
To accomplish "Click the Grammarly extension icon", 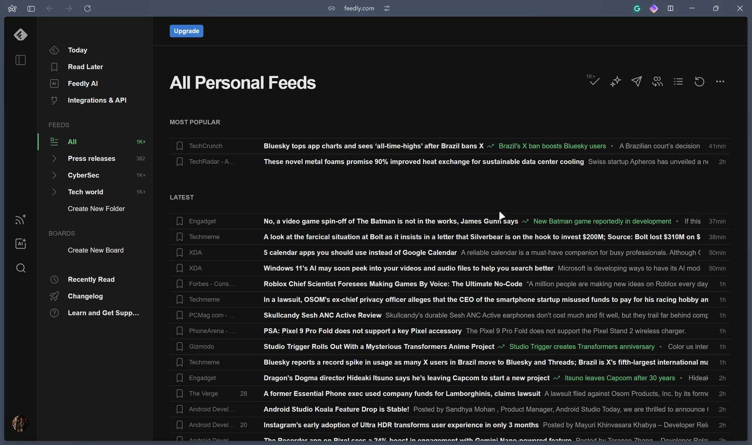I will [x=637, y=8].
